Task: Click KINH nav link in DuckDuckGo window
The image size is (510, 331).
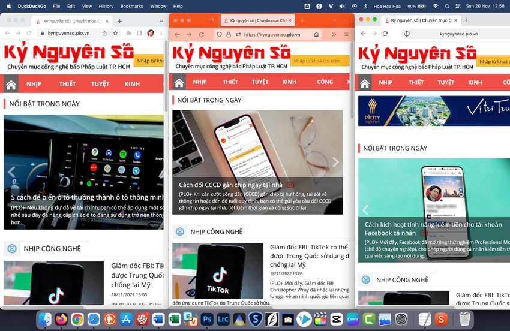Action: pos(475,83)
